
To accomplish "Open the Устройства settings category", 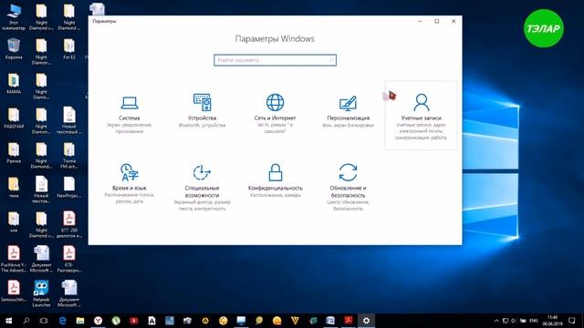I will 203,111.
